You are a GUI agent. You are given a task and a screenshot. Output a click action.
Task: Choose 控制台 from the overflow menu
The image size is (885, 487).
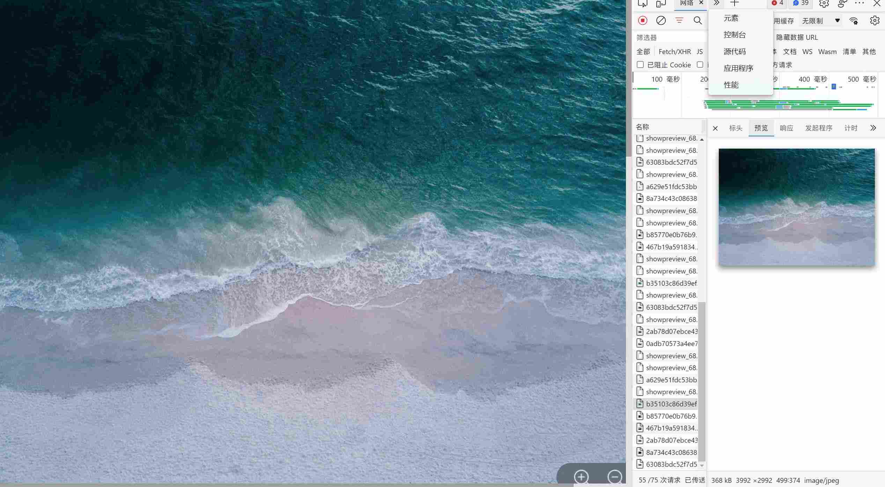point(735,35)
